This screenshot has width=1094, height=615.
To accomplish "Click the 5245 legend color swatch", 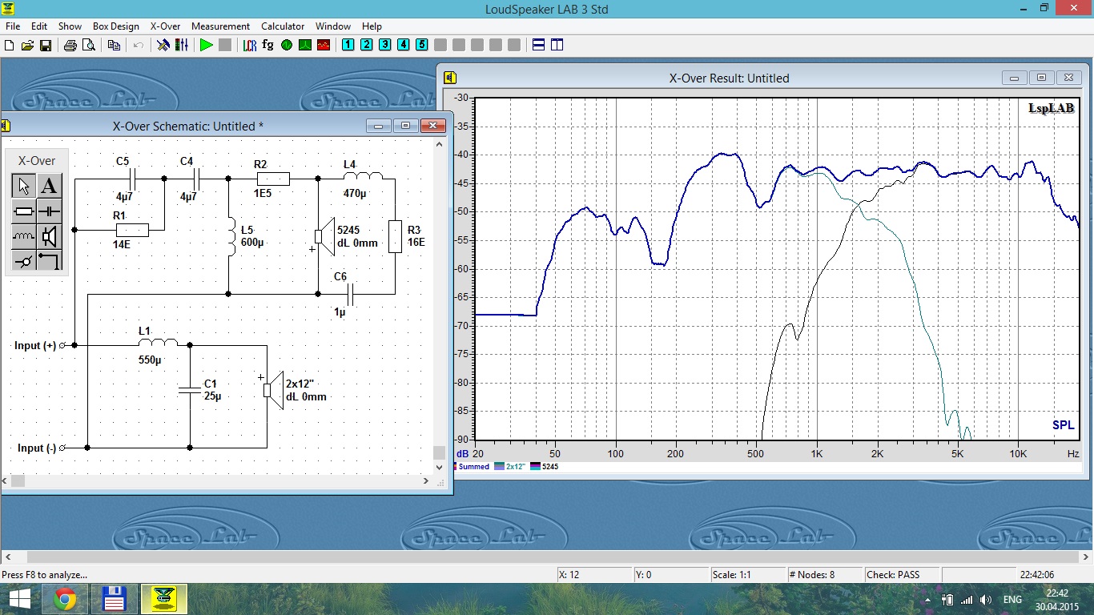I will point(535,466).
